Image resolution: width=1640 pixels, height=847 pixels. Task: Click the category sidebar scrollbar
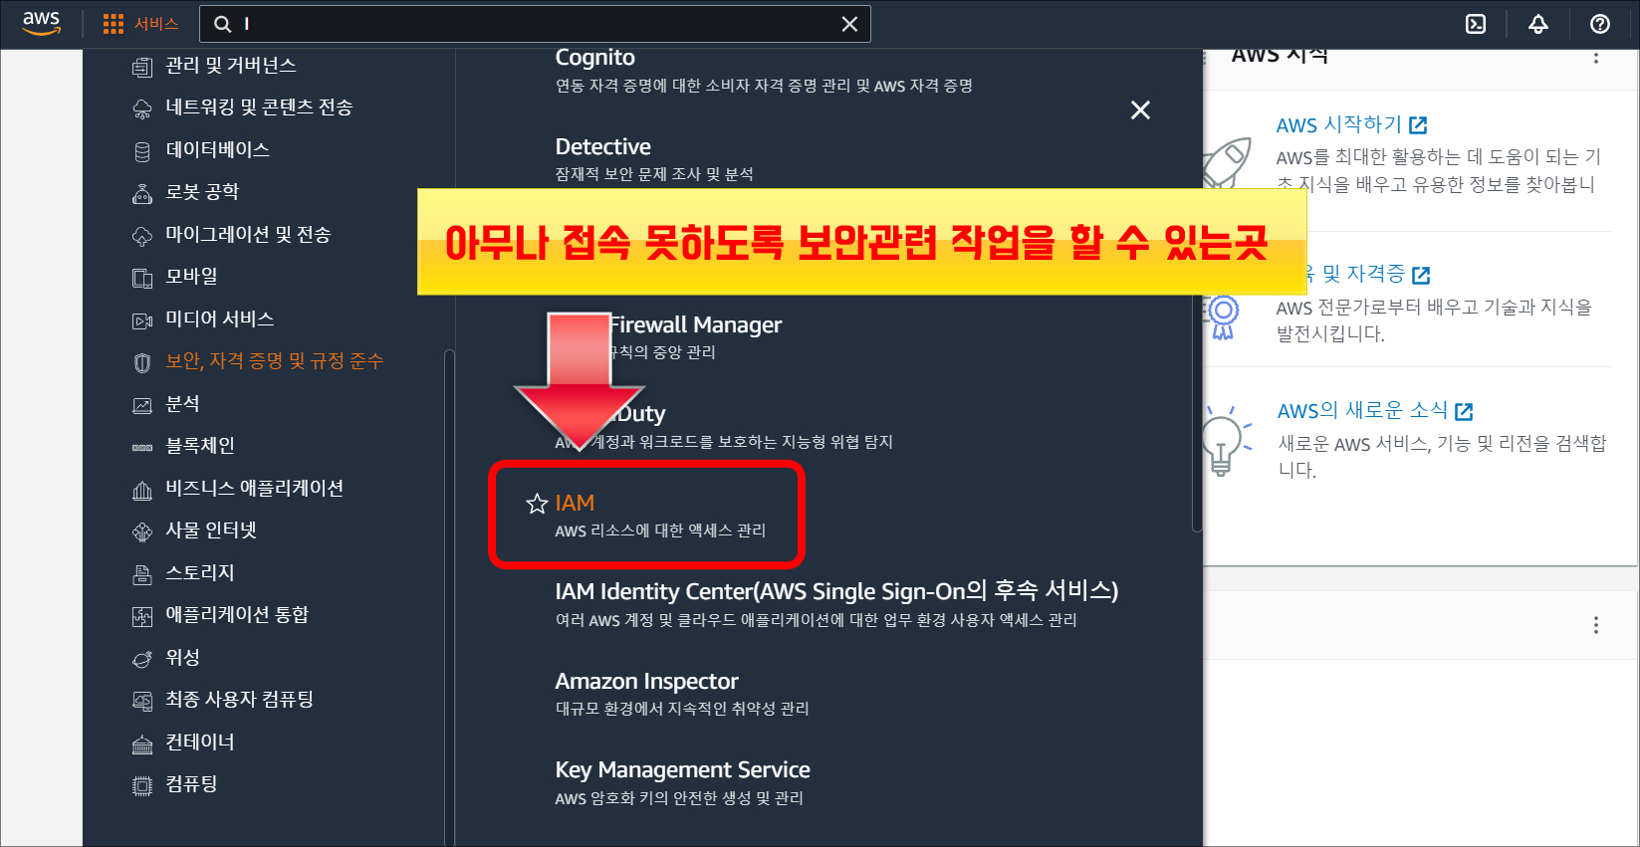(x=449, y=597)
